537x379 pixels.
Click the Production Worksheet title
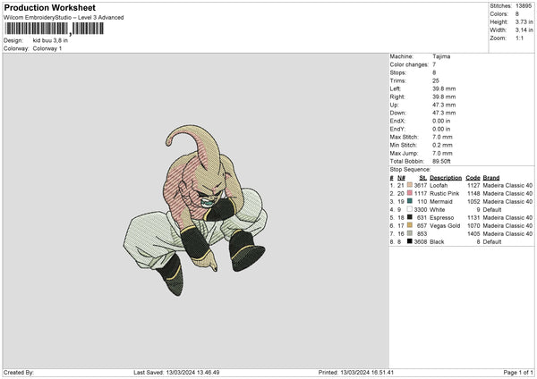pos(49,7)
